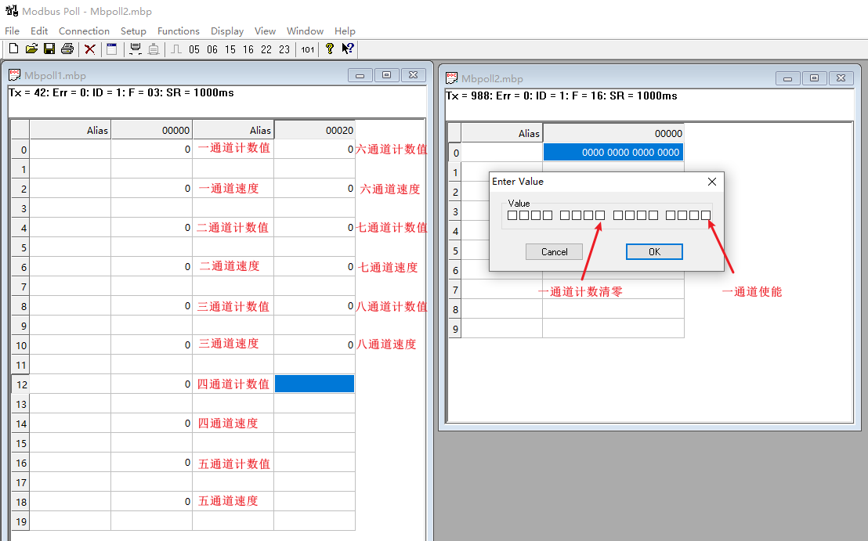Check the eighth bit box from left

pos(600,215)
